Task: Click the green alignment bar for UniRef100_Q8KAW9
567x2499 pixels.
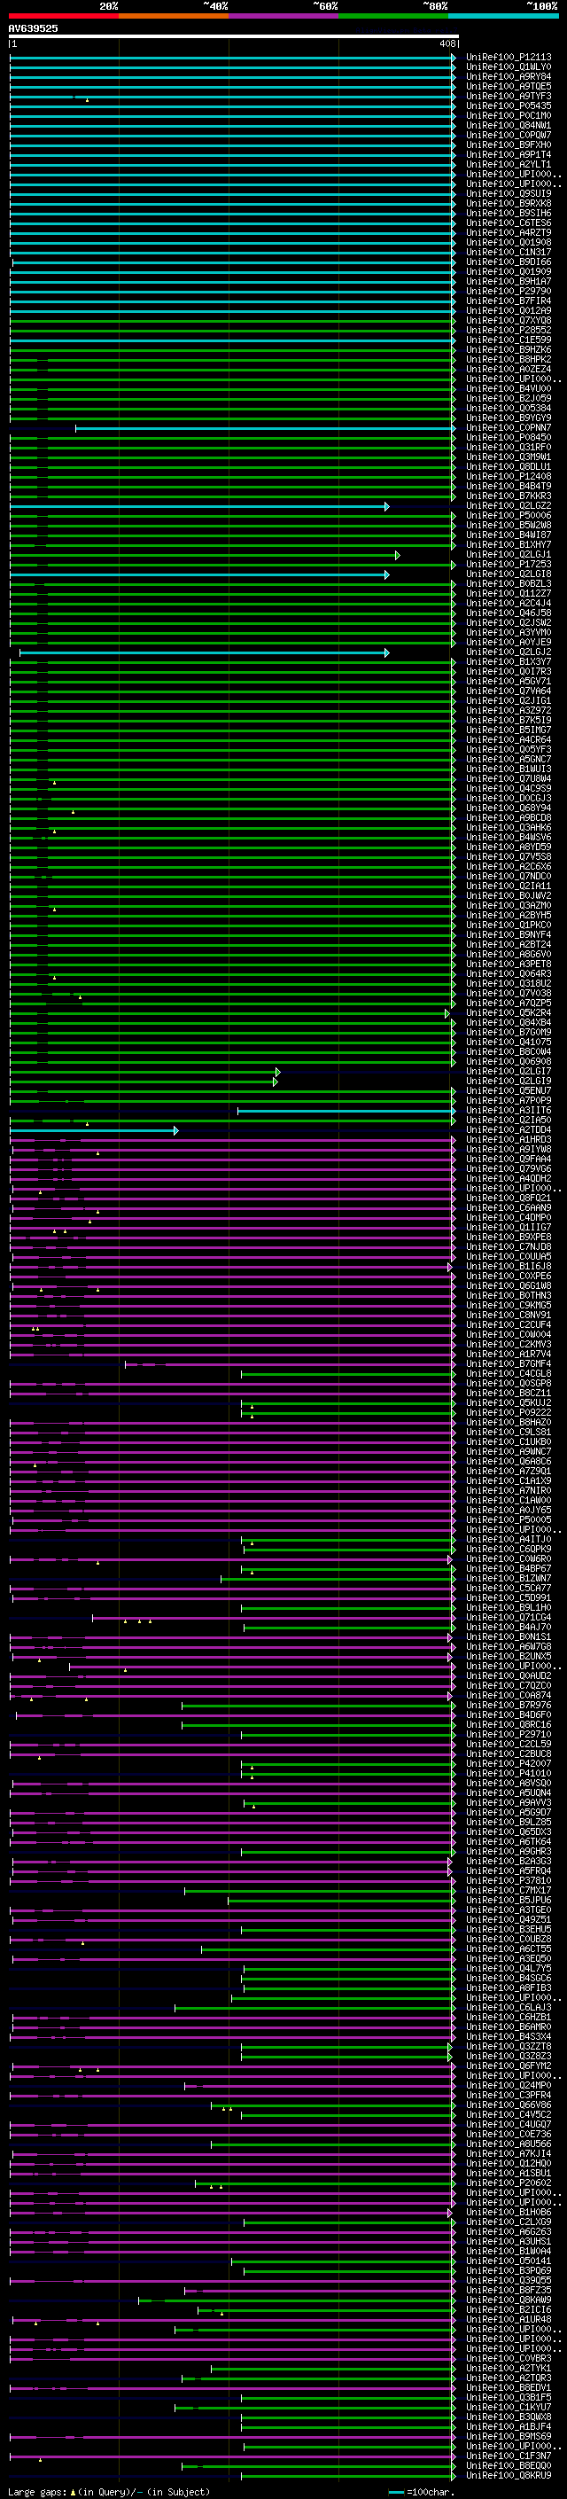Action: click(x=297, y=2300)
